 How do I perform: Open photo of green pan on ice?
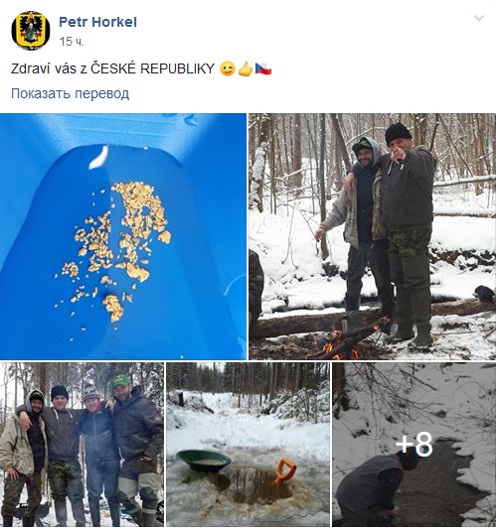tap(248, 445)
